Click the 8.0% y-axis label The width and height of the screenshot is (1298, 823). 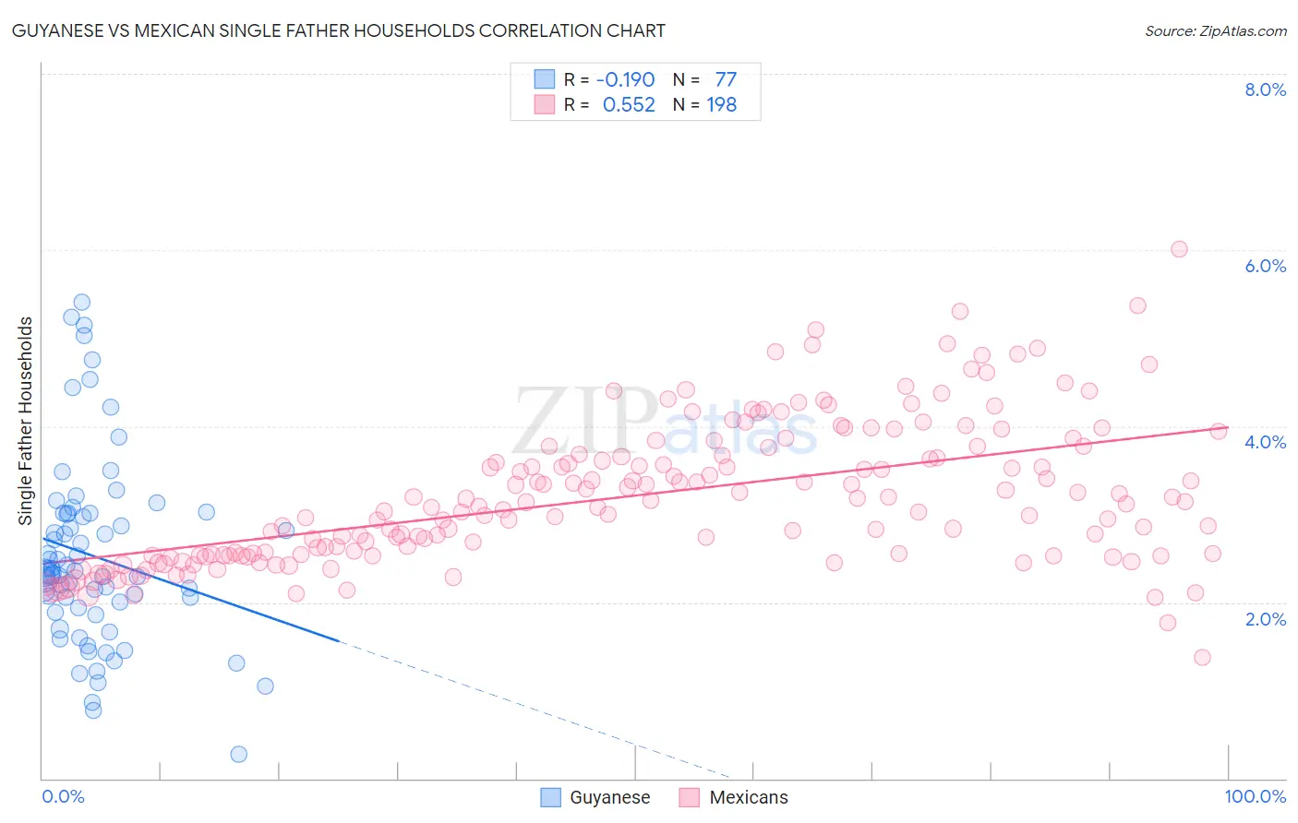(1265, 89)
